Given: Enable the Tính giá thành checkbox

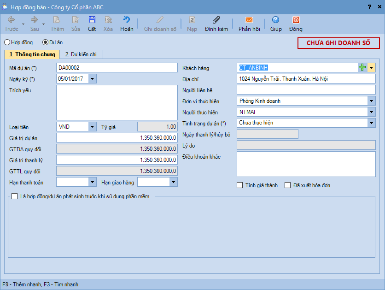Looking at the screenshot, I should tap(239, 185).
